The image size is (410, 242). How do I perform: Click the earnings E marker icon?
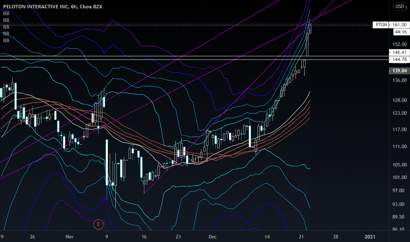pyautogui.click(x=98, y=224)
